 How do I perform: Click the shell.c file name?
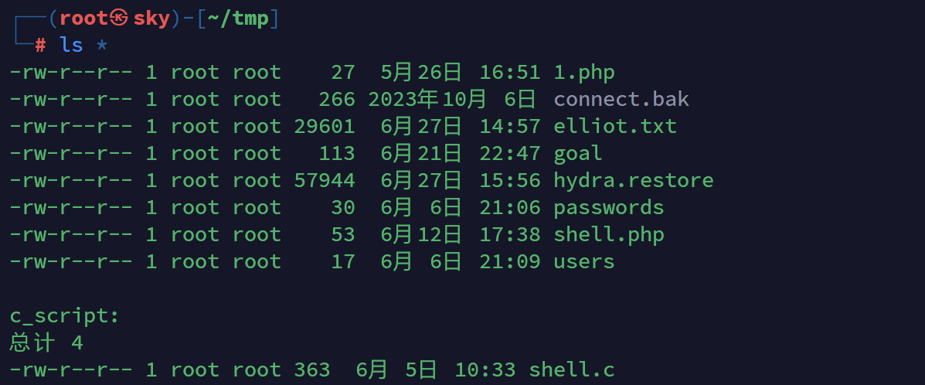(572, 370)
